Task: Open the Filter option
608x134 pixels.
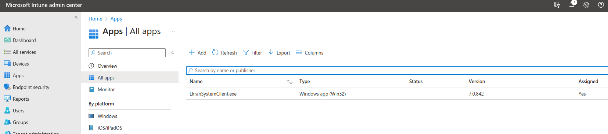Action: 252,53
